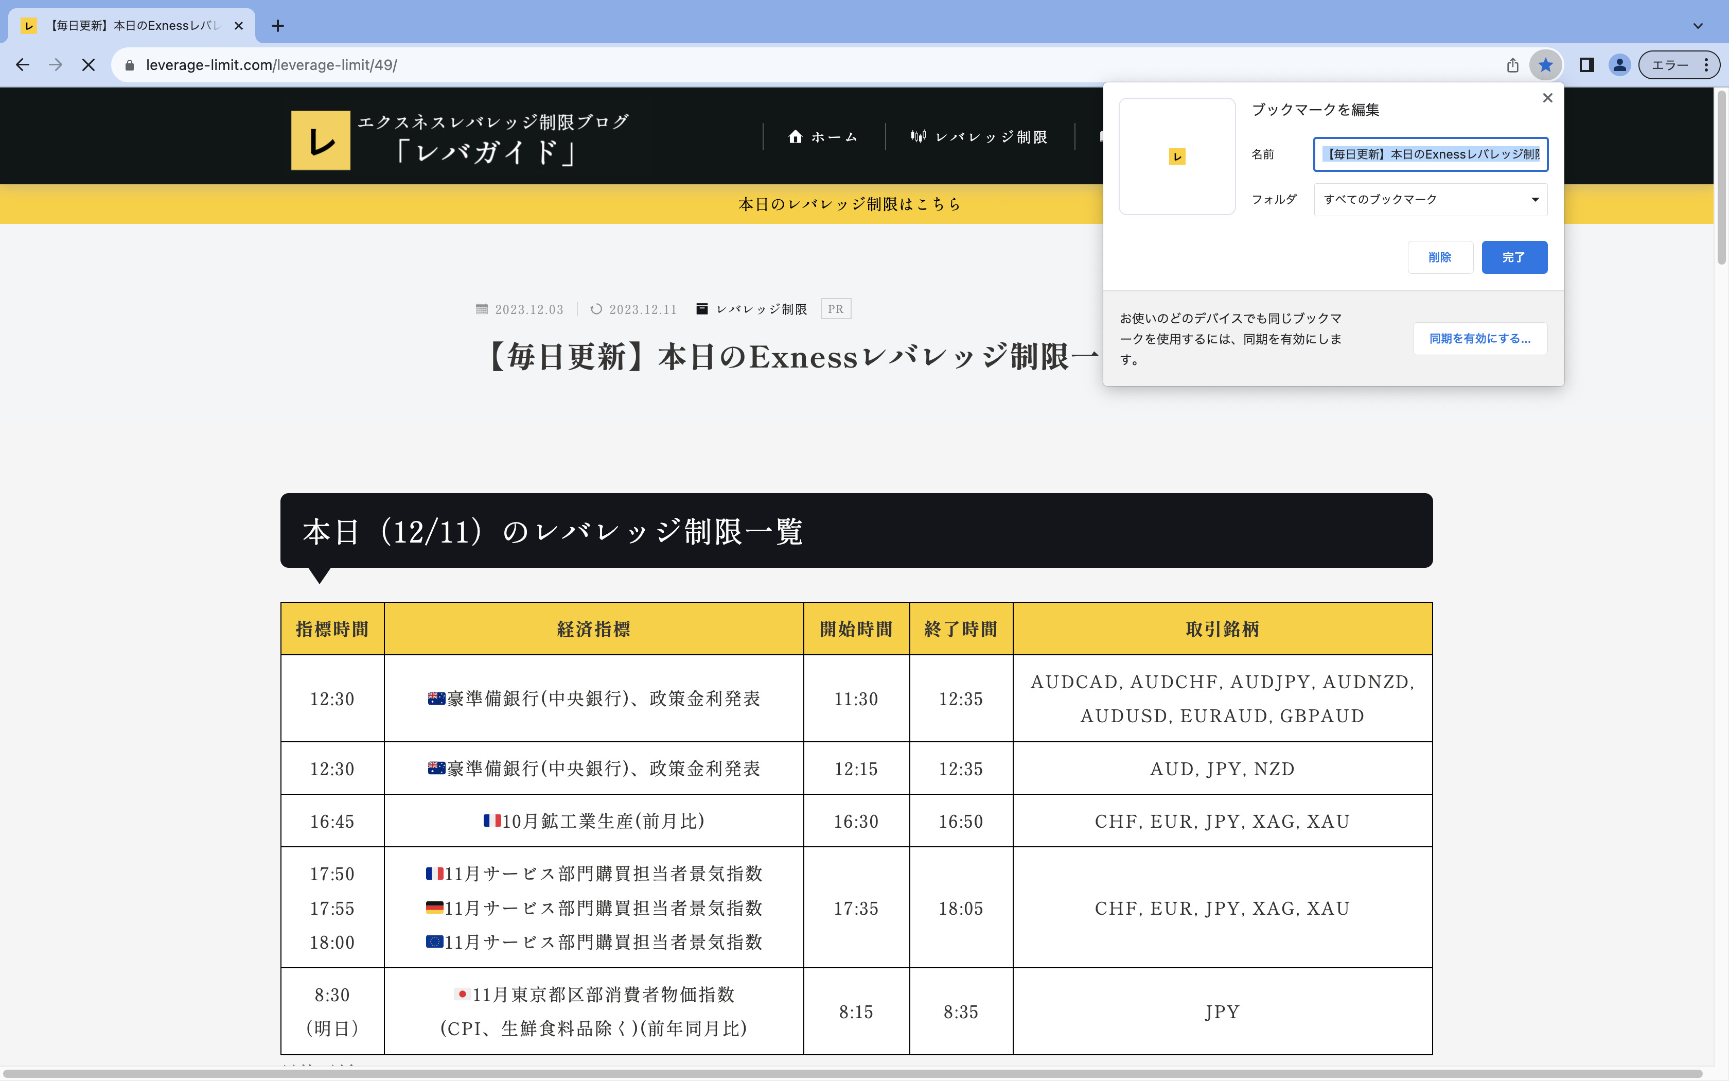Open the side panel icon
Viewport: 1729px width, 1081px height.
(1586, 65)
